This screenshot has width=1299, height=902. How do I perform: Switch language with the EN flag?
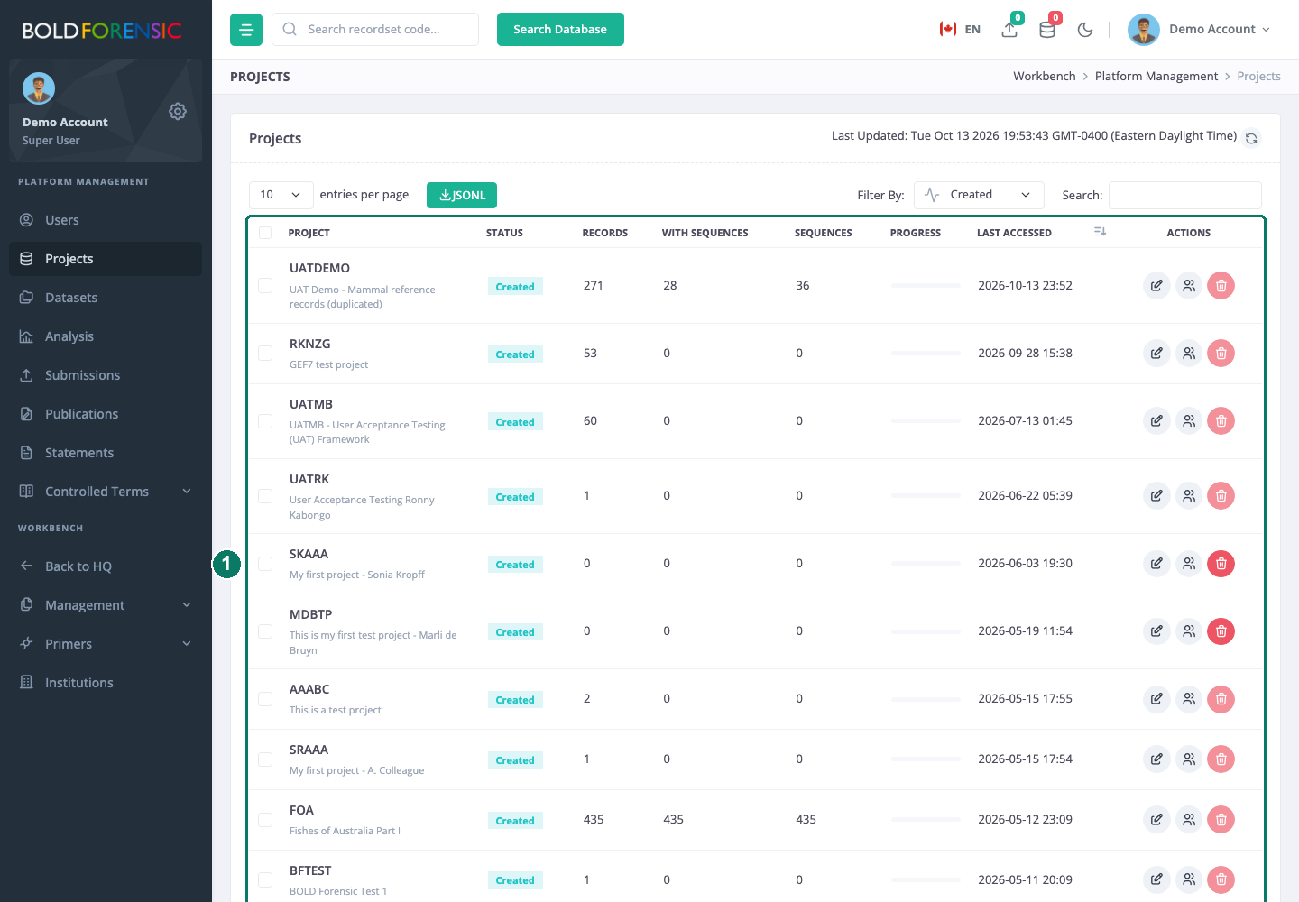click(960, 30)
